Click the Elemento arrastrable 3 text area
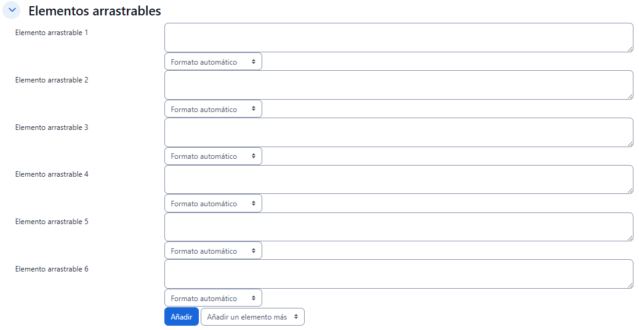The image size is (639, 330). tap(398, 132)
